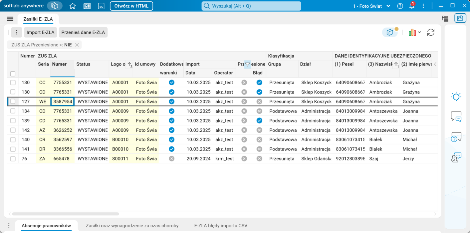
Task: Click the Wyszukaj search field
Action: pyautogui.click(x=251, y=6)
